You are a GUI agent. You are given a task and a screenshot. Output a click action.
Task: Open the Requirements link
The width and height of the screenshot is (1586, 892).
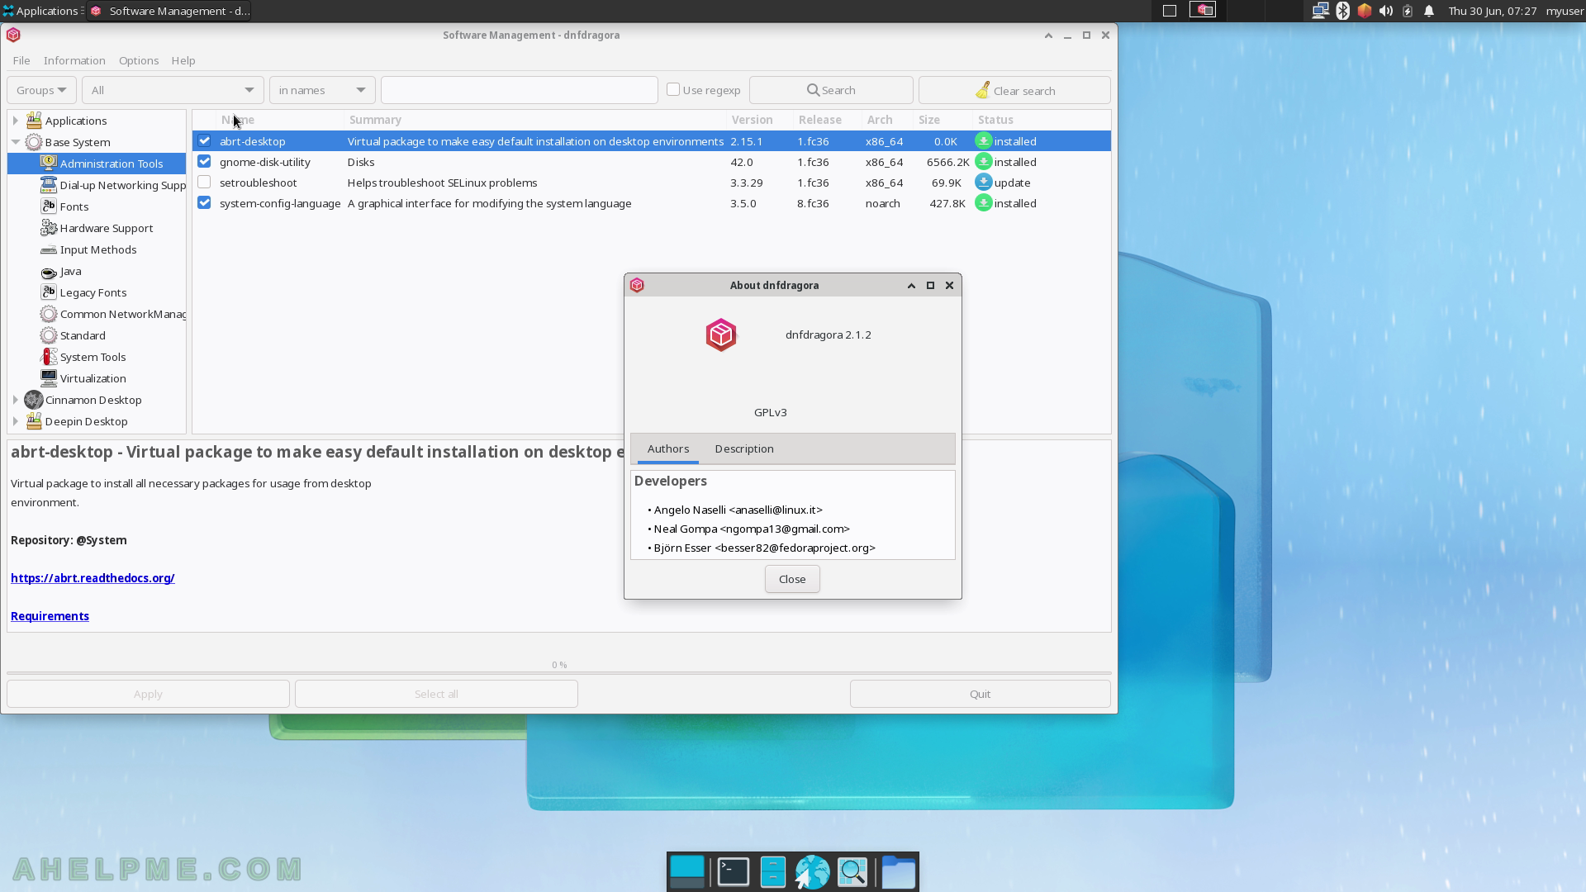click(x=50, y=616)
